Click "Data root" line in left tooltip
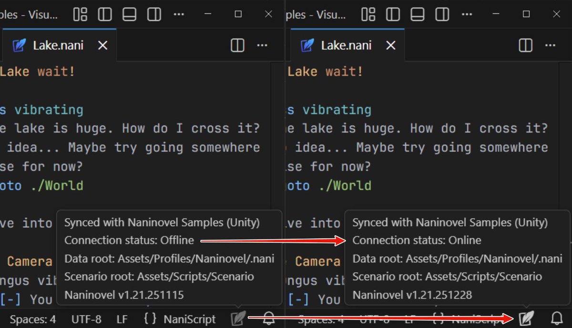 [170, 259]
